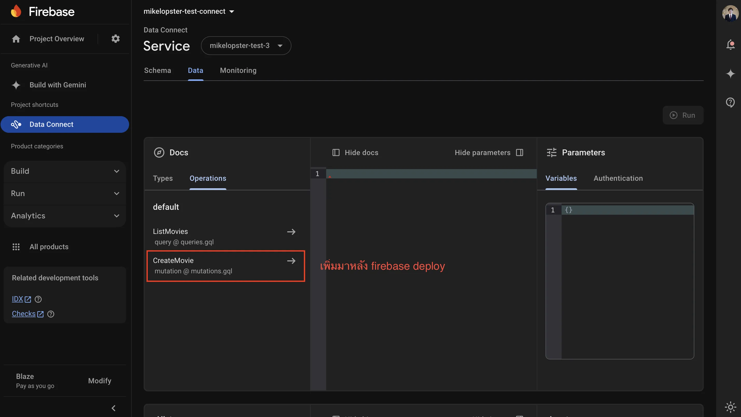Click the Parameters sliders icon

(x=551, y=152)
